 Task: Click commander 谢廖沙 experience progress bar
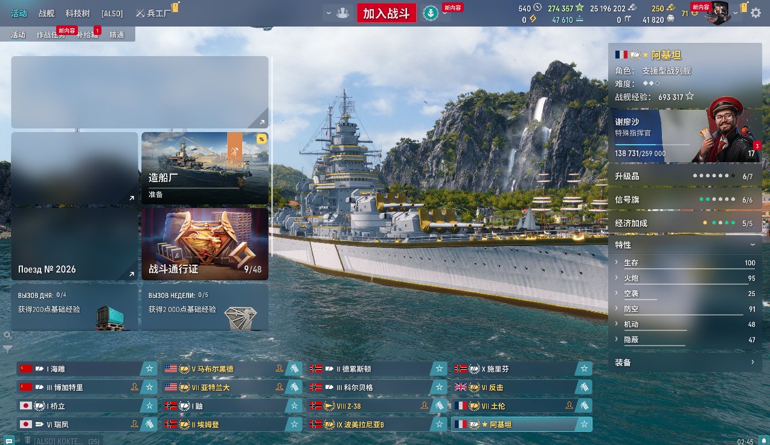(x=652, y=145)
